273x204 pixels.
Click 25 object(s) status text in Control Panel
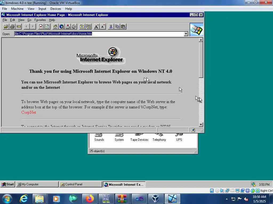click(x=97, y=151)
